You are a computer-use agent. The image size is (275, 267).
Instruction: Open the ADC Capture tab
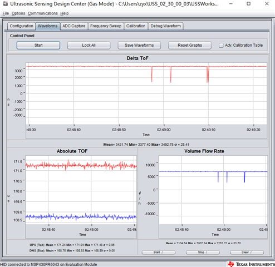point(74,26)
